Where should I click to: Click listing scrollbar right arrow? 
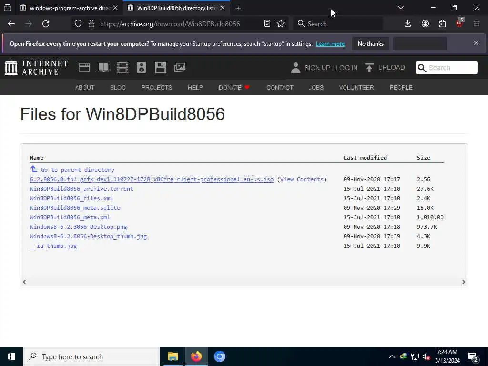click(463, 282)
